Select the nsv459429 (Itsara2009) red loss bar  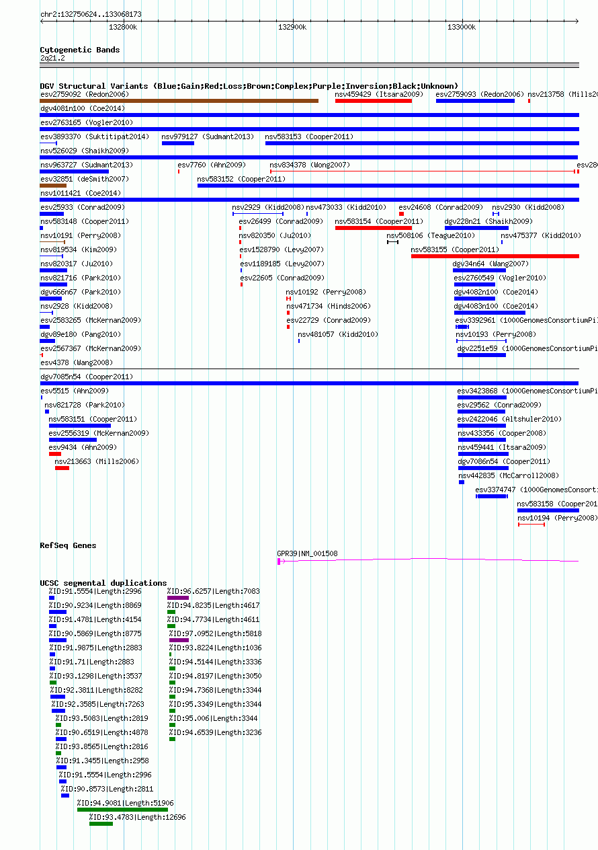pos(374,101)
